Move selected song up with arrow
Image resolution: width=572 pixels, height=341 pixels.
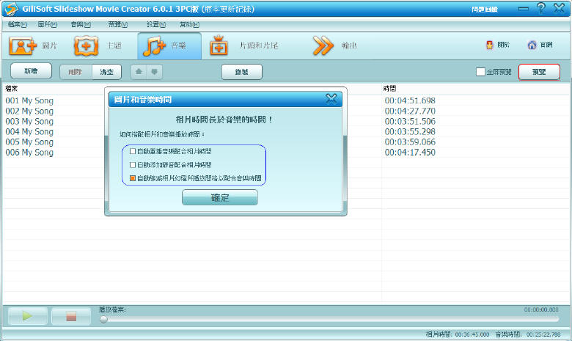[x=139, y=72]
